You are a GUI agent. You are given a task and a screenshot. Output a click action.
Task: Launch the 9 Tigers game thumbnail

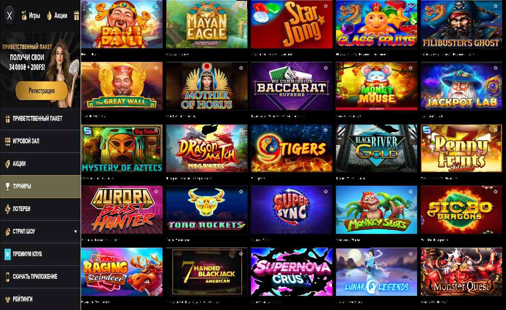coord(292,149)
